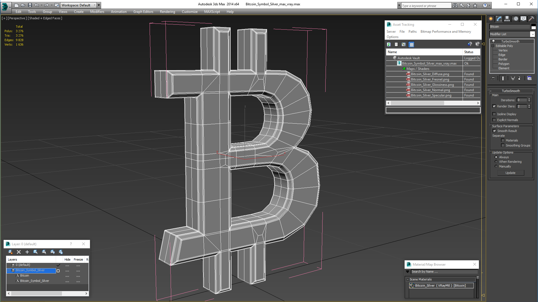538x302 pixels.
Task: Click the Hide column header in Layers
Action: coord(67,259)
